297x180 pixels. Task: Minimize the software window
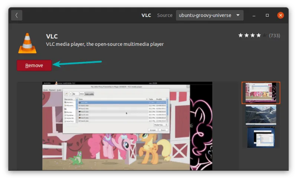click(x=254, y=15)
